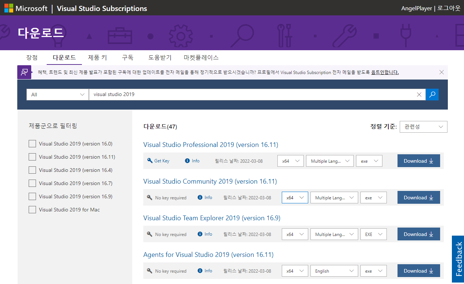464x284 pixels.
Task: Check Visual Studio 2019 for Mac filter
Action: click(32, 210)
